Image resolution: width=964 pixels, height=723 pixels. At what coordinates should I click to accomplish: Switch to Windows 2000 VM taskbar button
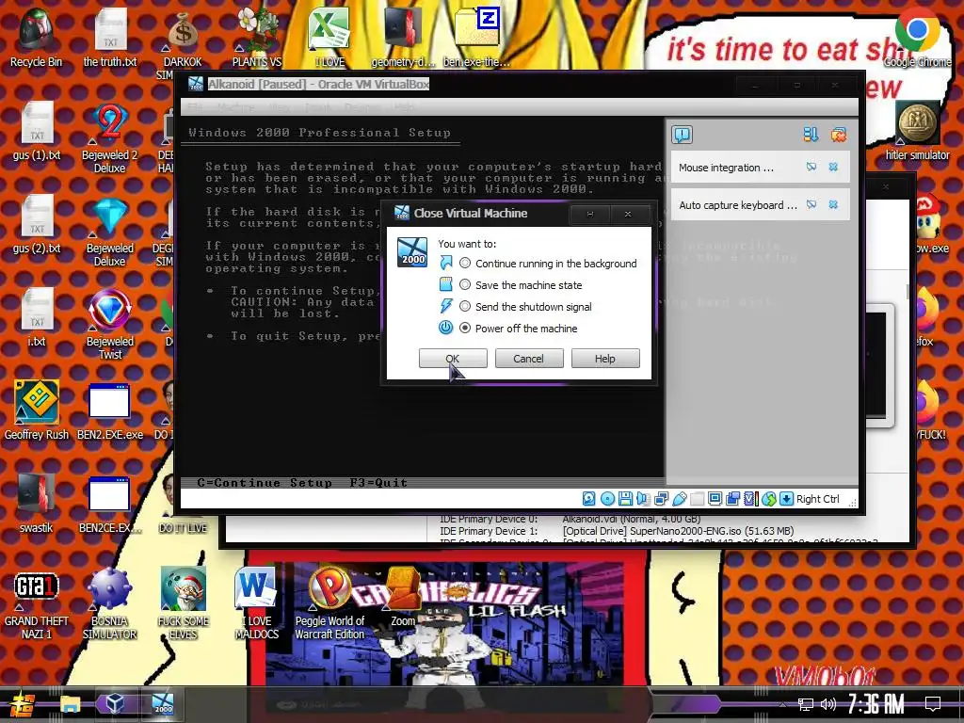[x=163, y=704]
